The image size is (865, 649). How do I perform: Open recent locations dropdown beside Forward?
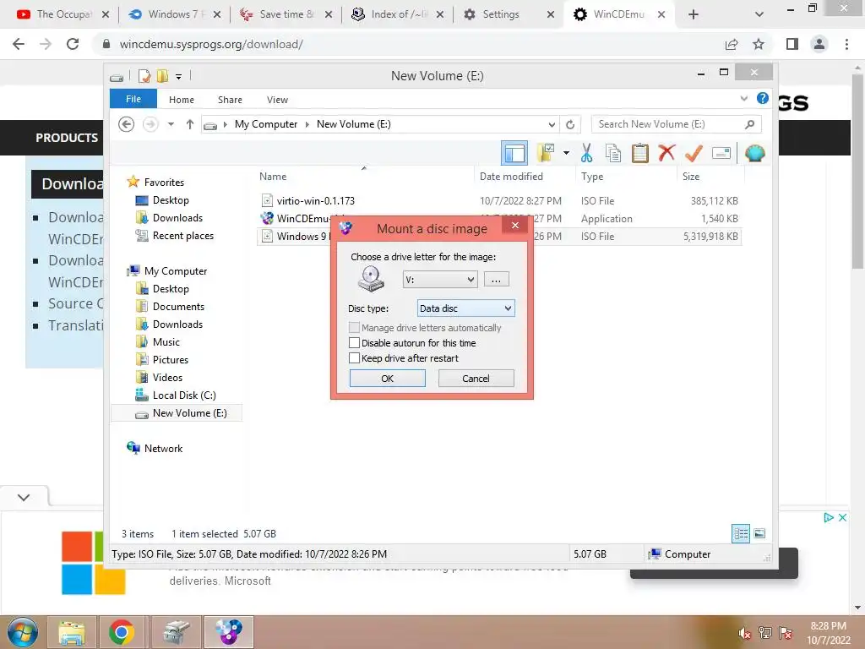[171, 124]
